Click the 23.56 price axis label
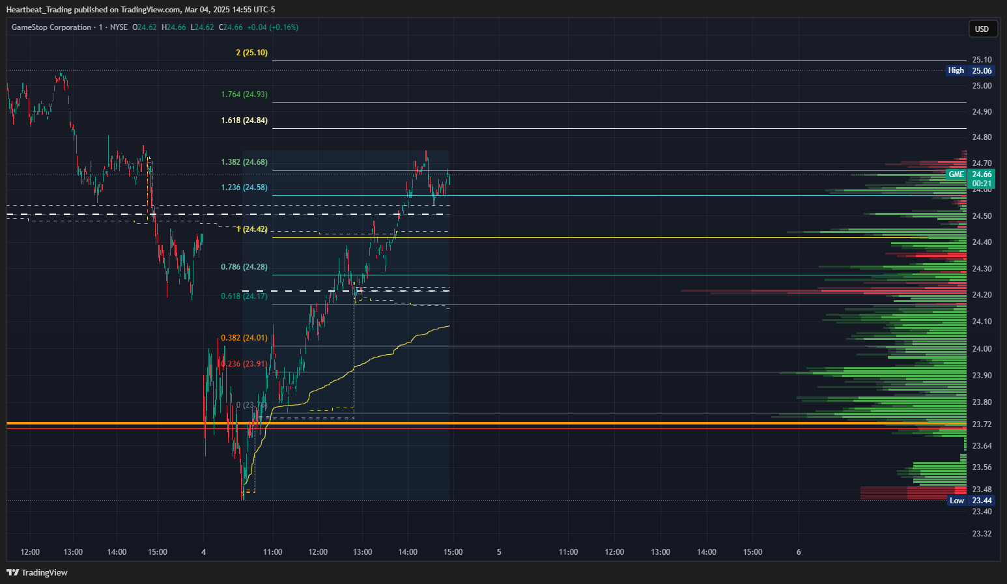 [x=982, y=467]
